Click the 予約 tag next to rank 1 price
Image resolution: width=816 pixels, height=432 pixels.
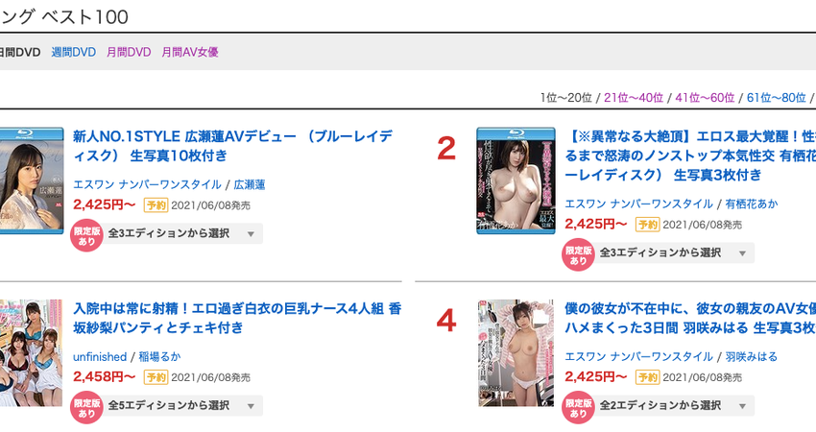point(156,205)
